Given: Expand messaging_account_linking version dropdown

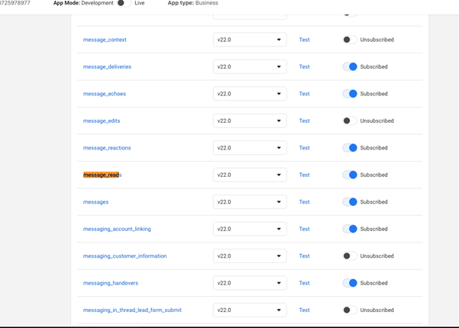Looking at the screenshot, I should pos(250,229).
